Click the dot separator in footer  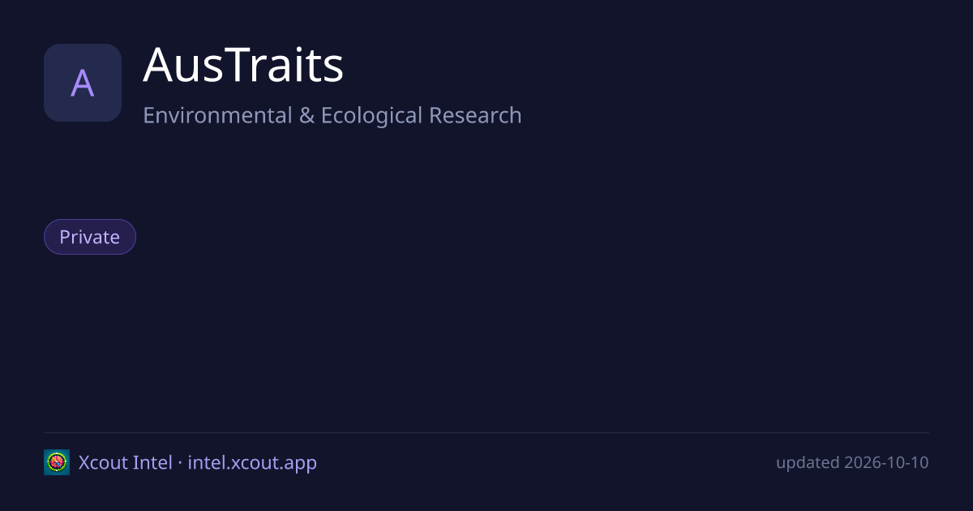point(180,463)
